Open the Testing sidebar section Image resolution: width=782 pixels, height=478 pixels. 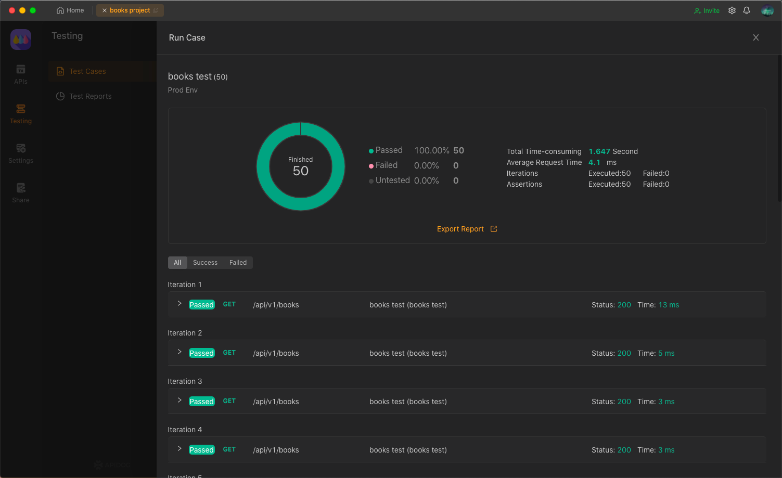coord(21,114)
